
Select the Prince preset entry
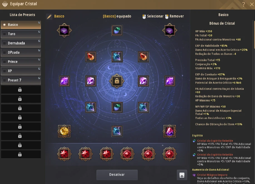coord(21,62)
